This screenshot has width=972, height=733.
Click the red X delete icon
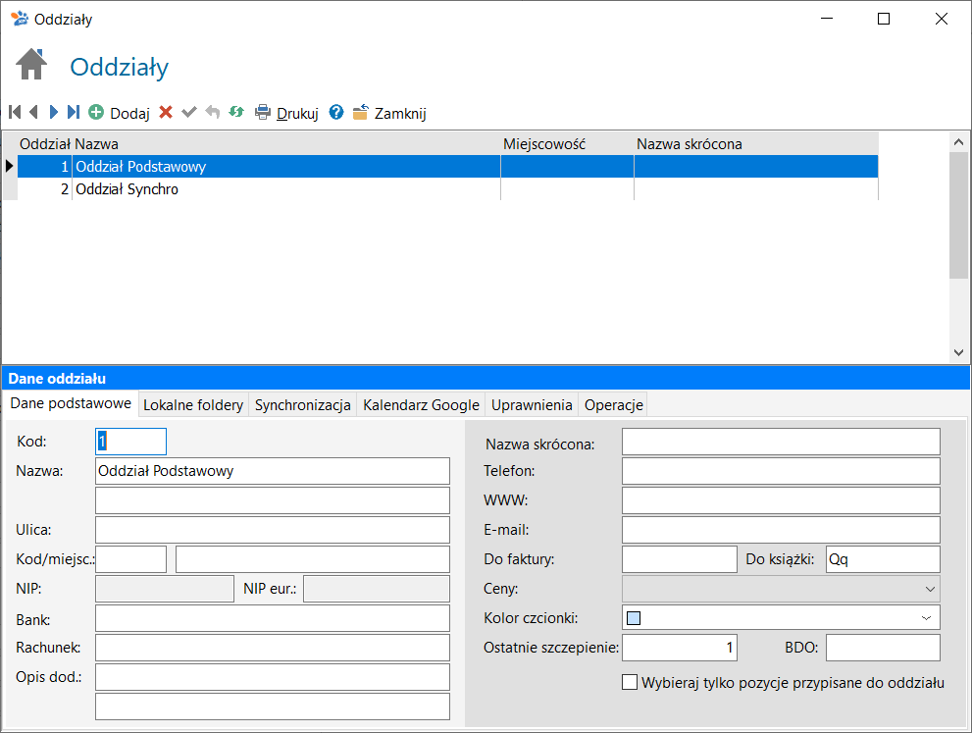[166, 112]
